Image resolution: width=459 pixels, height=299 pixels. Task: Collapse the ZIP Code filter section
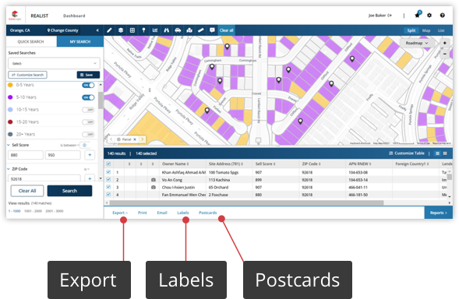[9, 169]
